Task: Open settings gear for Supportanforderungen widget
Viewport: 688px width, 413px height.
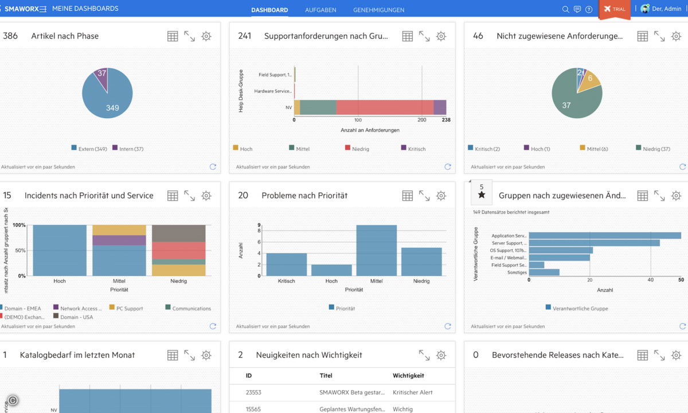Action: (x=441, y=36)
